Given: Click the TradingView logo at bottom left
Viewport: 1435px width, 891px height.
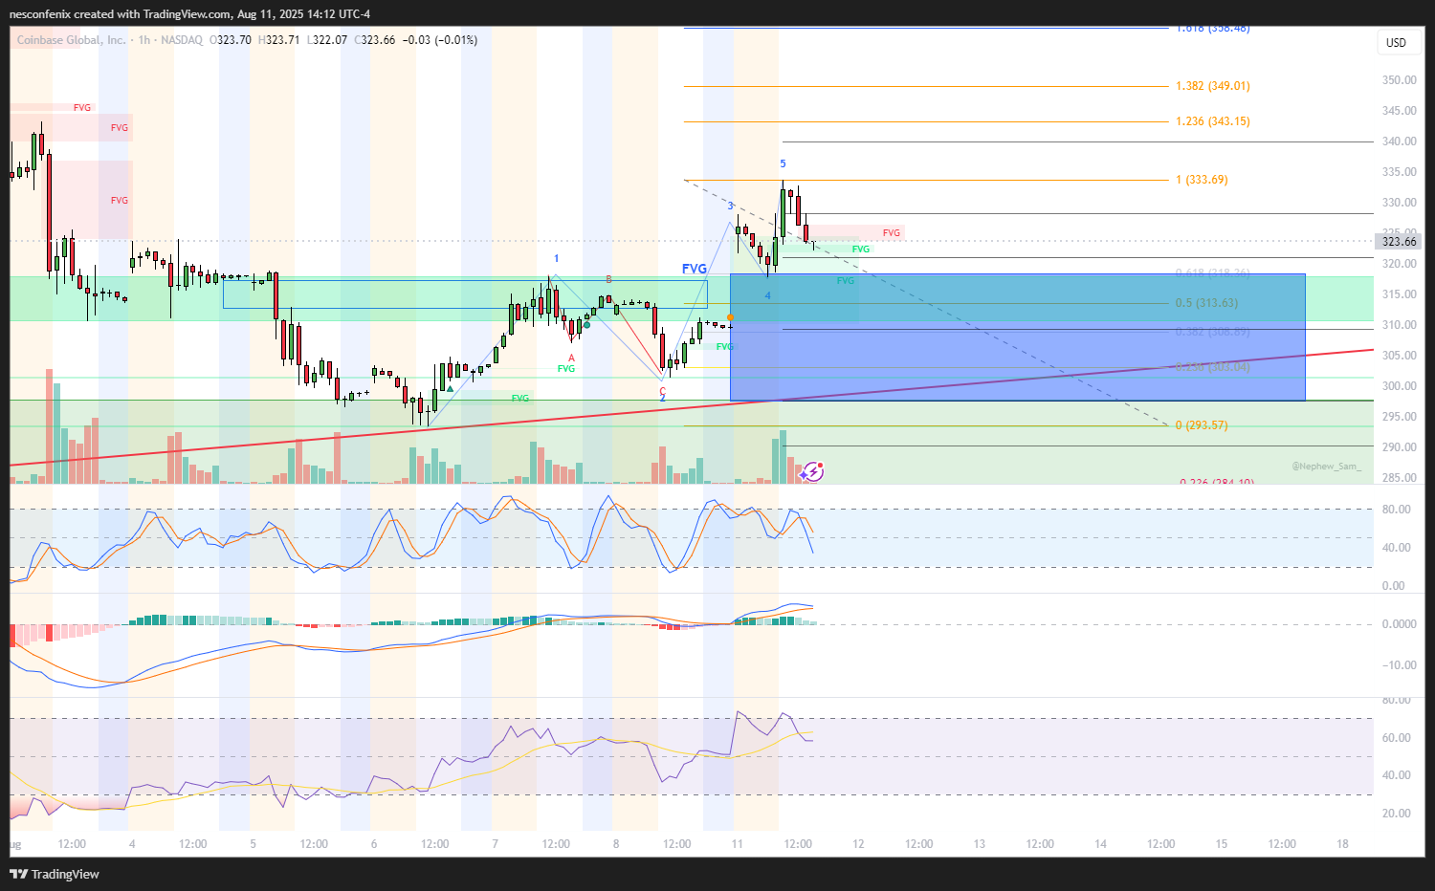Looking at the screenshot, I should tap(55, 874).
